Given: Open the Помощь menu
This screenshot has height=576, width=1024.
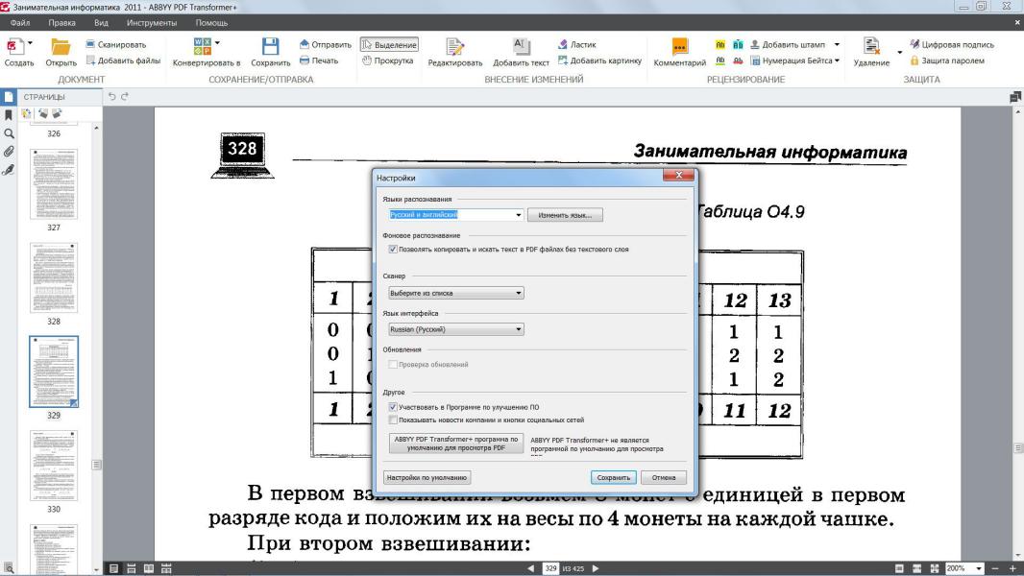Looking at the screenshot, I should point(211,23).
